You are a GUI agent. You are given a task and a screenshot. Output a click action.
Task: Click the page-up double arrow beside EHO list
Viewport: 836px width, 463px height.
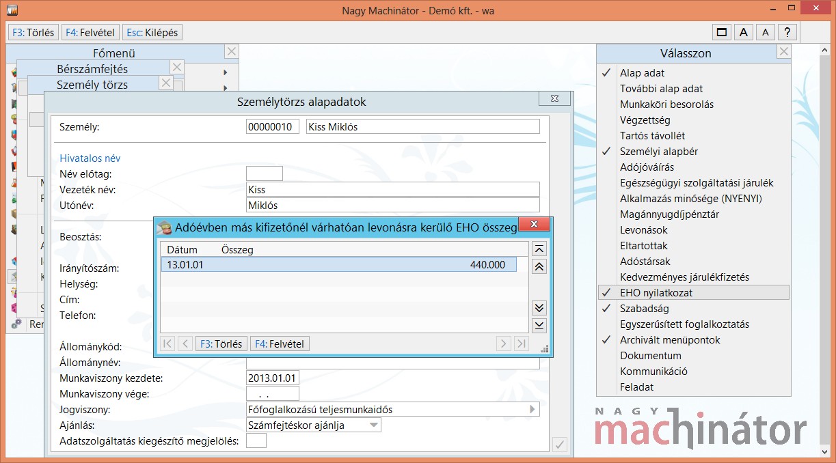coord(539,267)
